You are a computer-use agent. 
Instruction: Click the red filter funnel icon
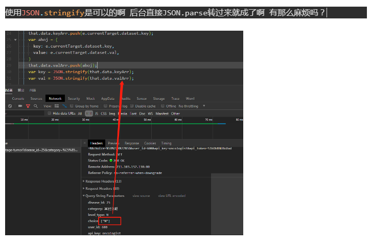tap(28, 106)
